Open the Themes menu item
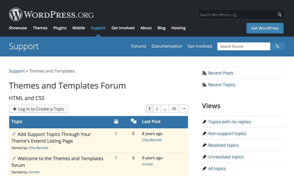294x176 pixels. coord(40,28)
